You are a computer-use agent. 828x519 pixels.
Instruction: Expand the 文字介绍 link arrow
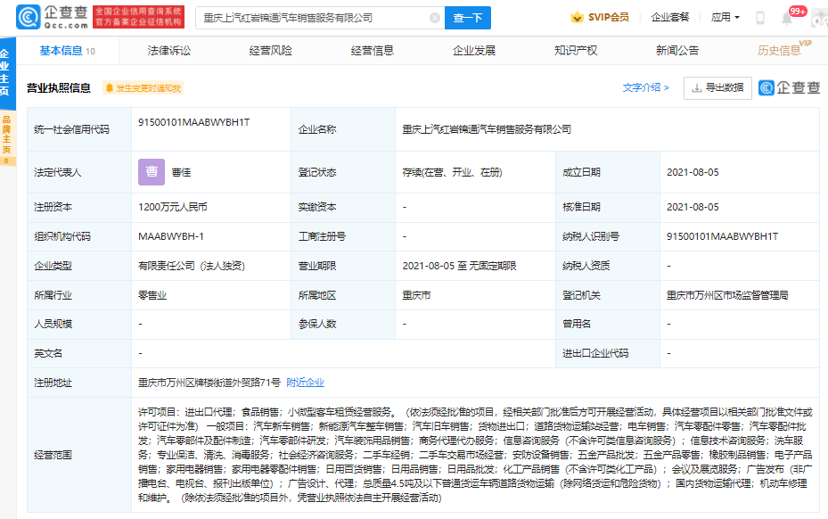coord(666,87)
